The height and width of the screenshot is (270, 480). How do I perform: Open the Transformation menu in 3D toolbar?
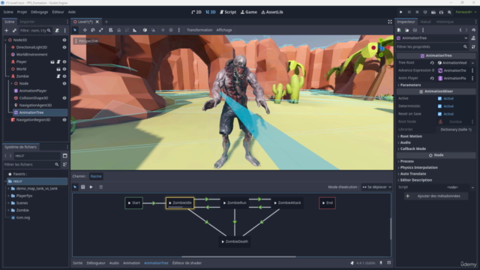point(199,30)
